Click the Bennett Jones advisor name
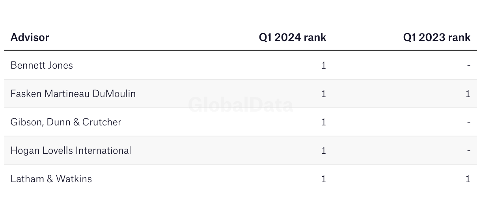The image size is (481, 209). click(x=42, y=65)
